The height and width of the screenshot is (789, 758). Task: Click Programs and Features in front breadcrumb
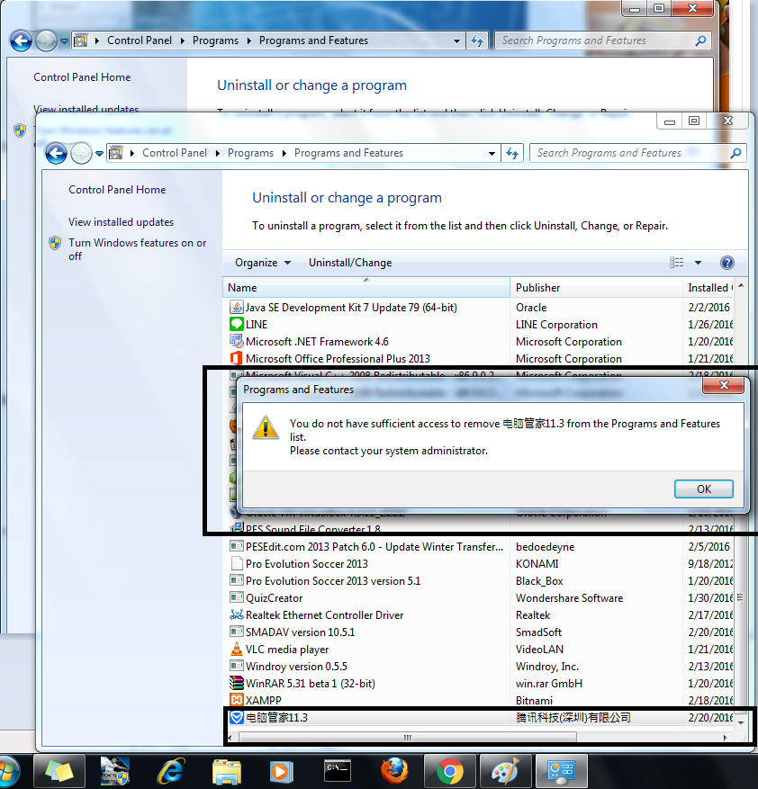coord(348,152)
